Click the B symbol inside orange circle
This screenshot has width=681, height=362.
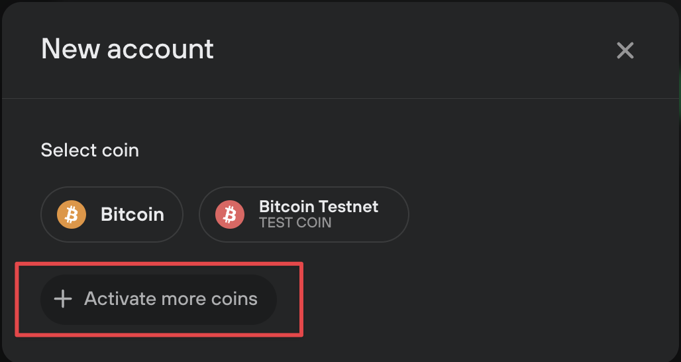[x=72, y=214]
